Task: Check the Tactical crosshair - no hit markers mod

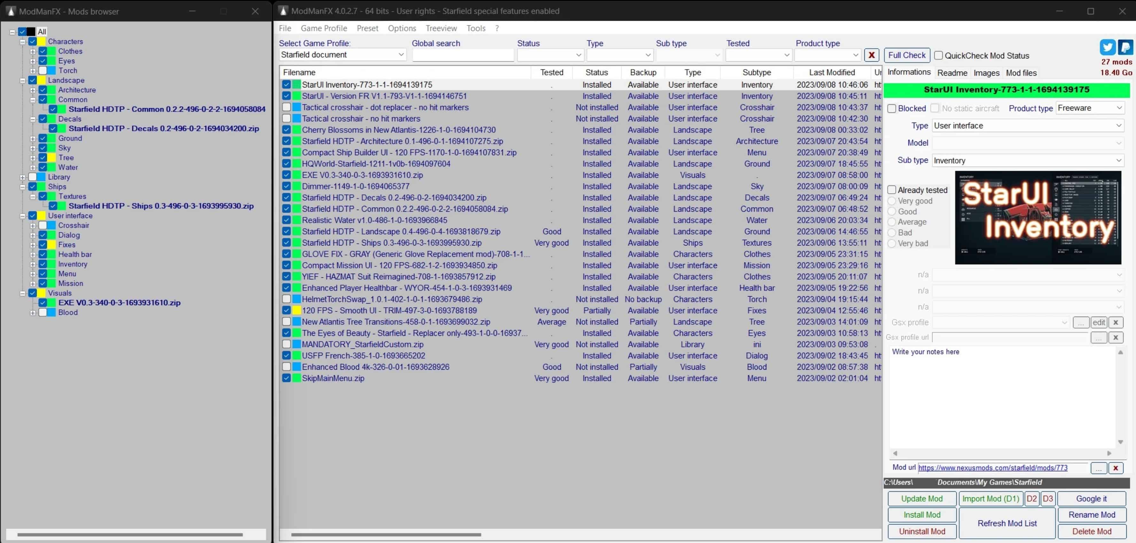Action: coord(287,118)
